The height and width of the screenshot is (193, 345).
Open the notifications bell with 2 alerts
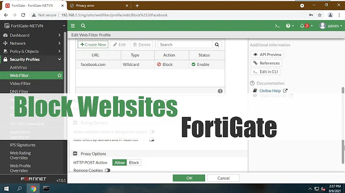click(306, 26)
